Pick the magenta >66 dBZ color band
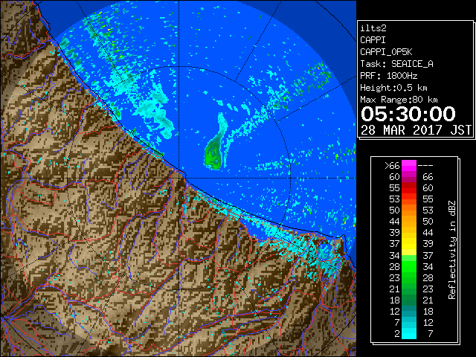Viewport: 476px width, 357px height. (409, 166)
